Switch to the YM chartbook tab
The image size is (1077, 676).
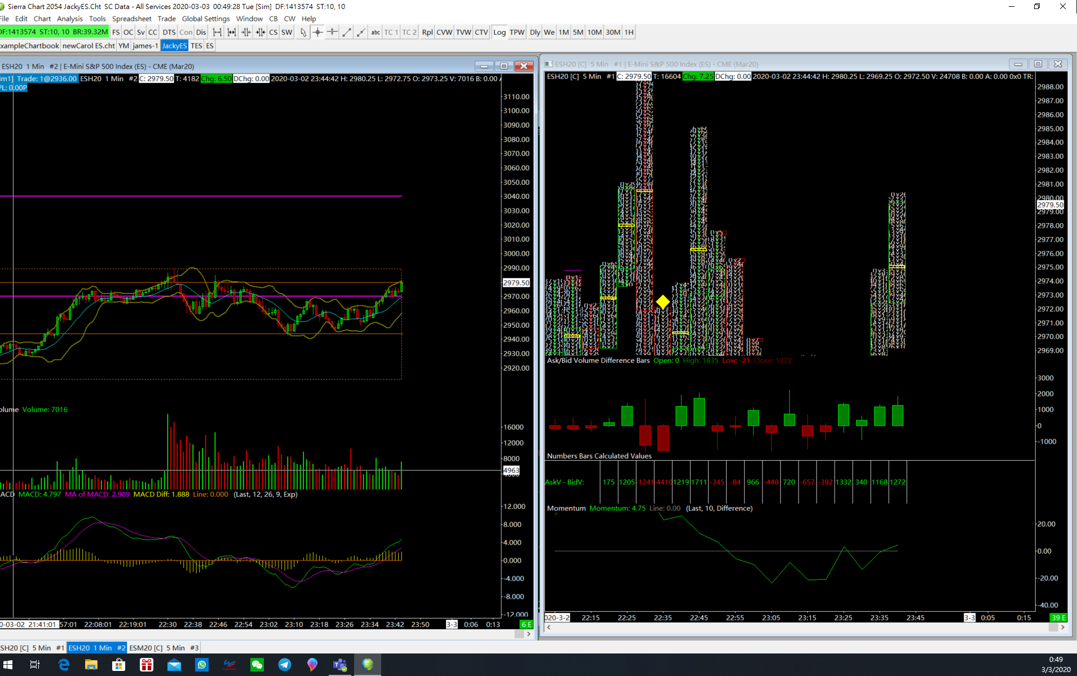(124, 46)
